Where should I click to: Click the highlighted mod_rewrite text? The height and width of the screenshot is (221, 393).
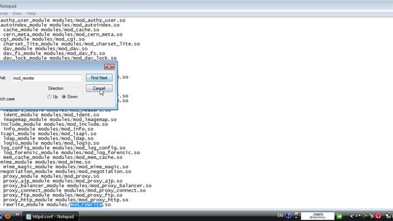[x=86, y=204]
